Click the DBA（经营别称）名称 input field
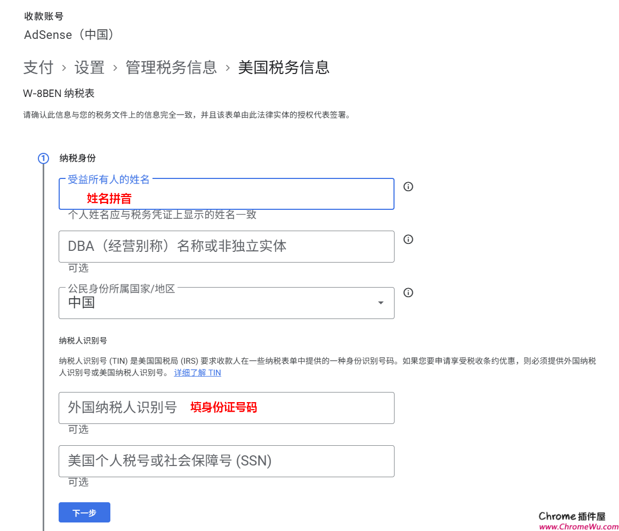This screenshot has width=619, height=531. [x=226, y=247]
